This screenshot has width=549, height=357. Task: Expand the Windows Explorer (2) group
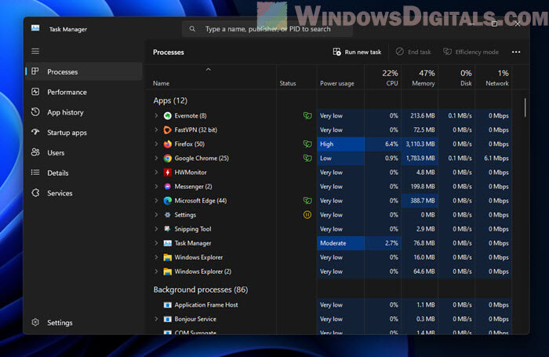click(157, 271)
